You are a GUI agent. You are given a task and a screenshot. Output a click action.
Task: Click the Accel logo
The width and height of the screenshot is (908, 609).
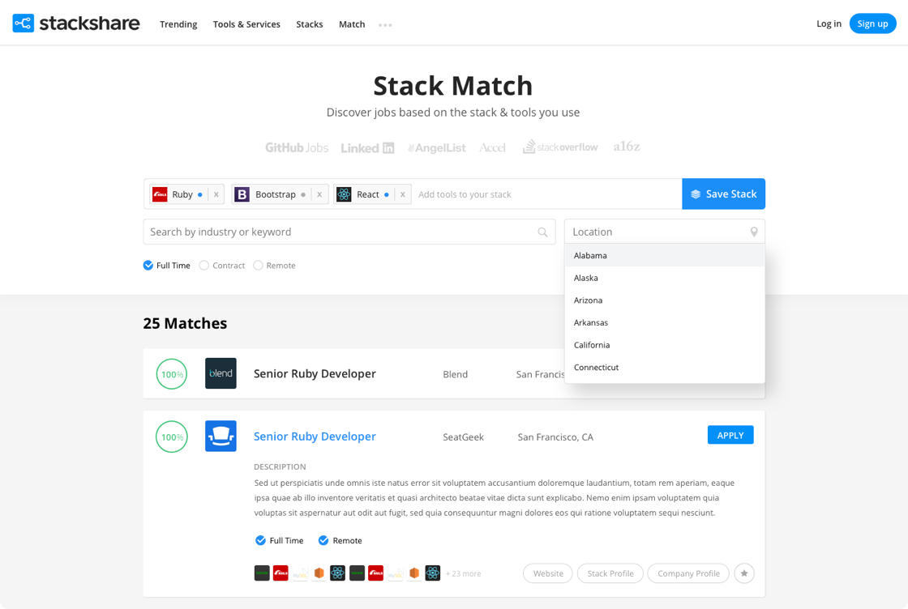click(x=492, y=148)
